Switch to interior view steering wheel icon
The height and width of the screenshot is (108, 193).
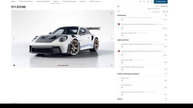14,65
